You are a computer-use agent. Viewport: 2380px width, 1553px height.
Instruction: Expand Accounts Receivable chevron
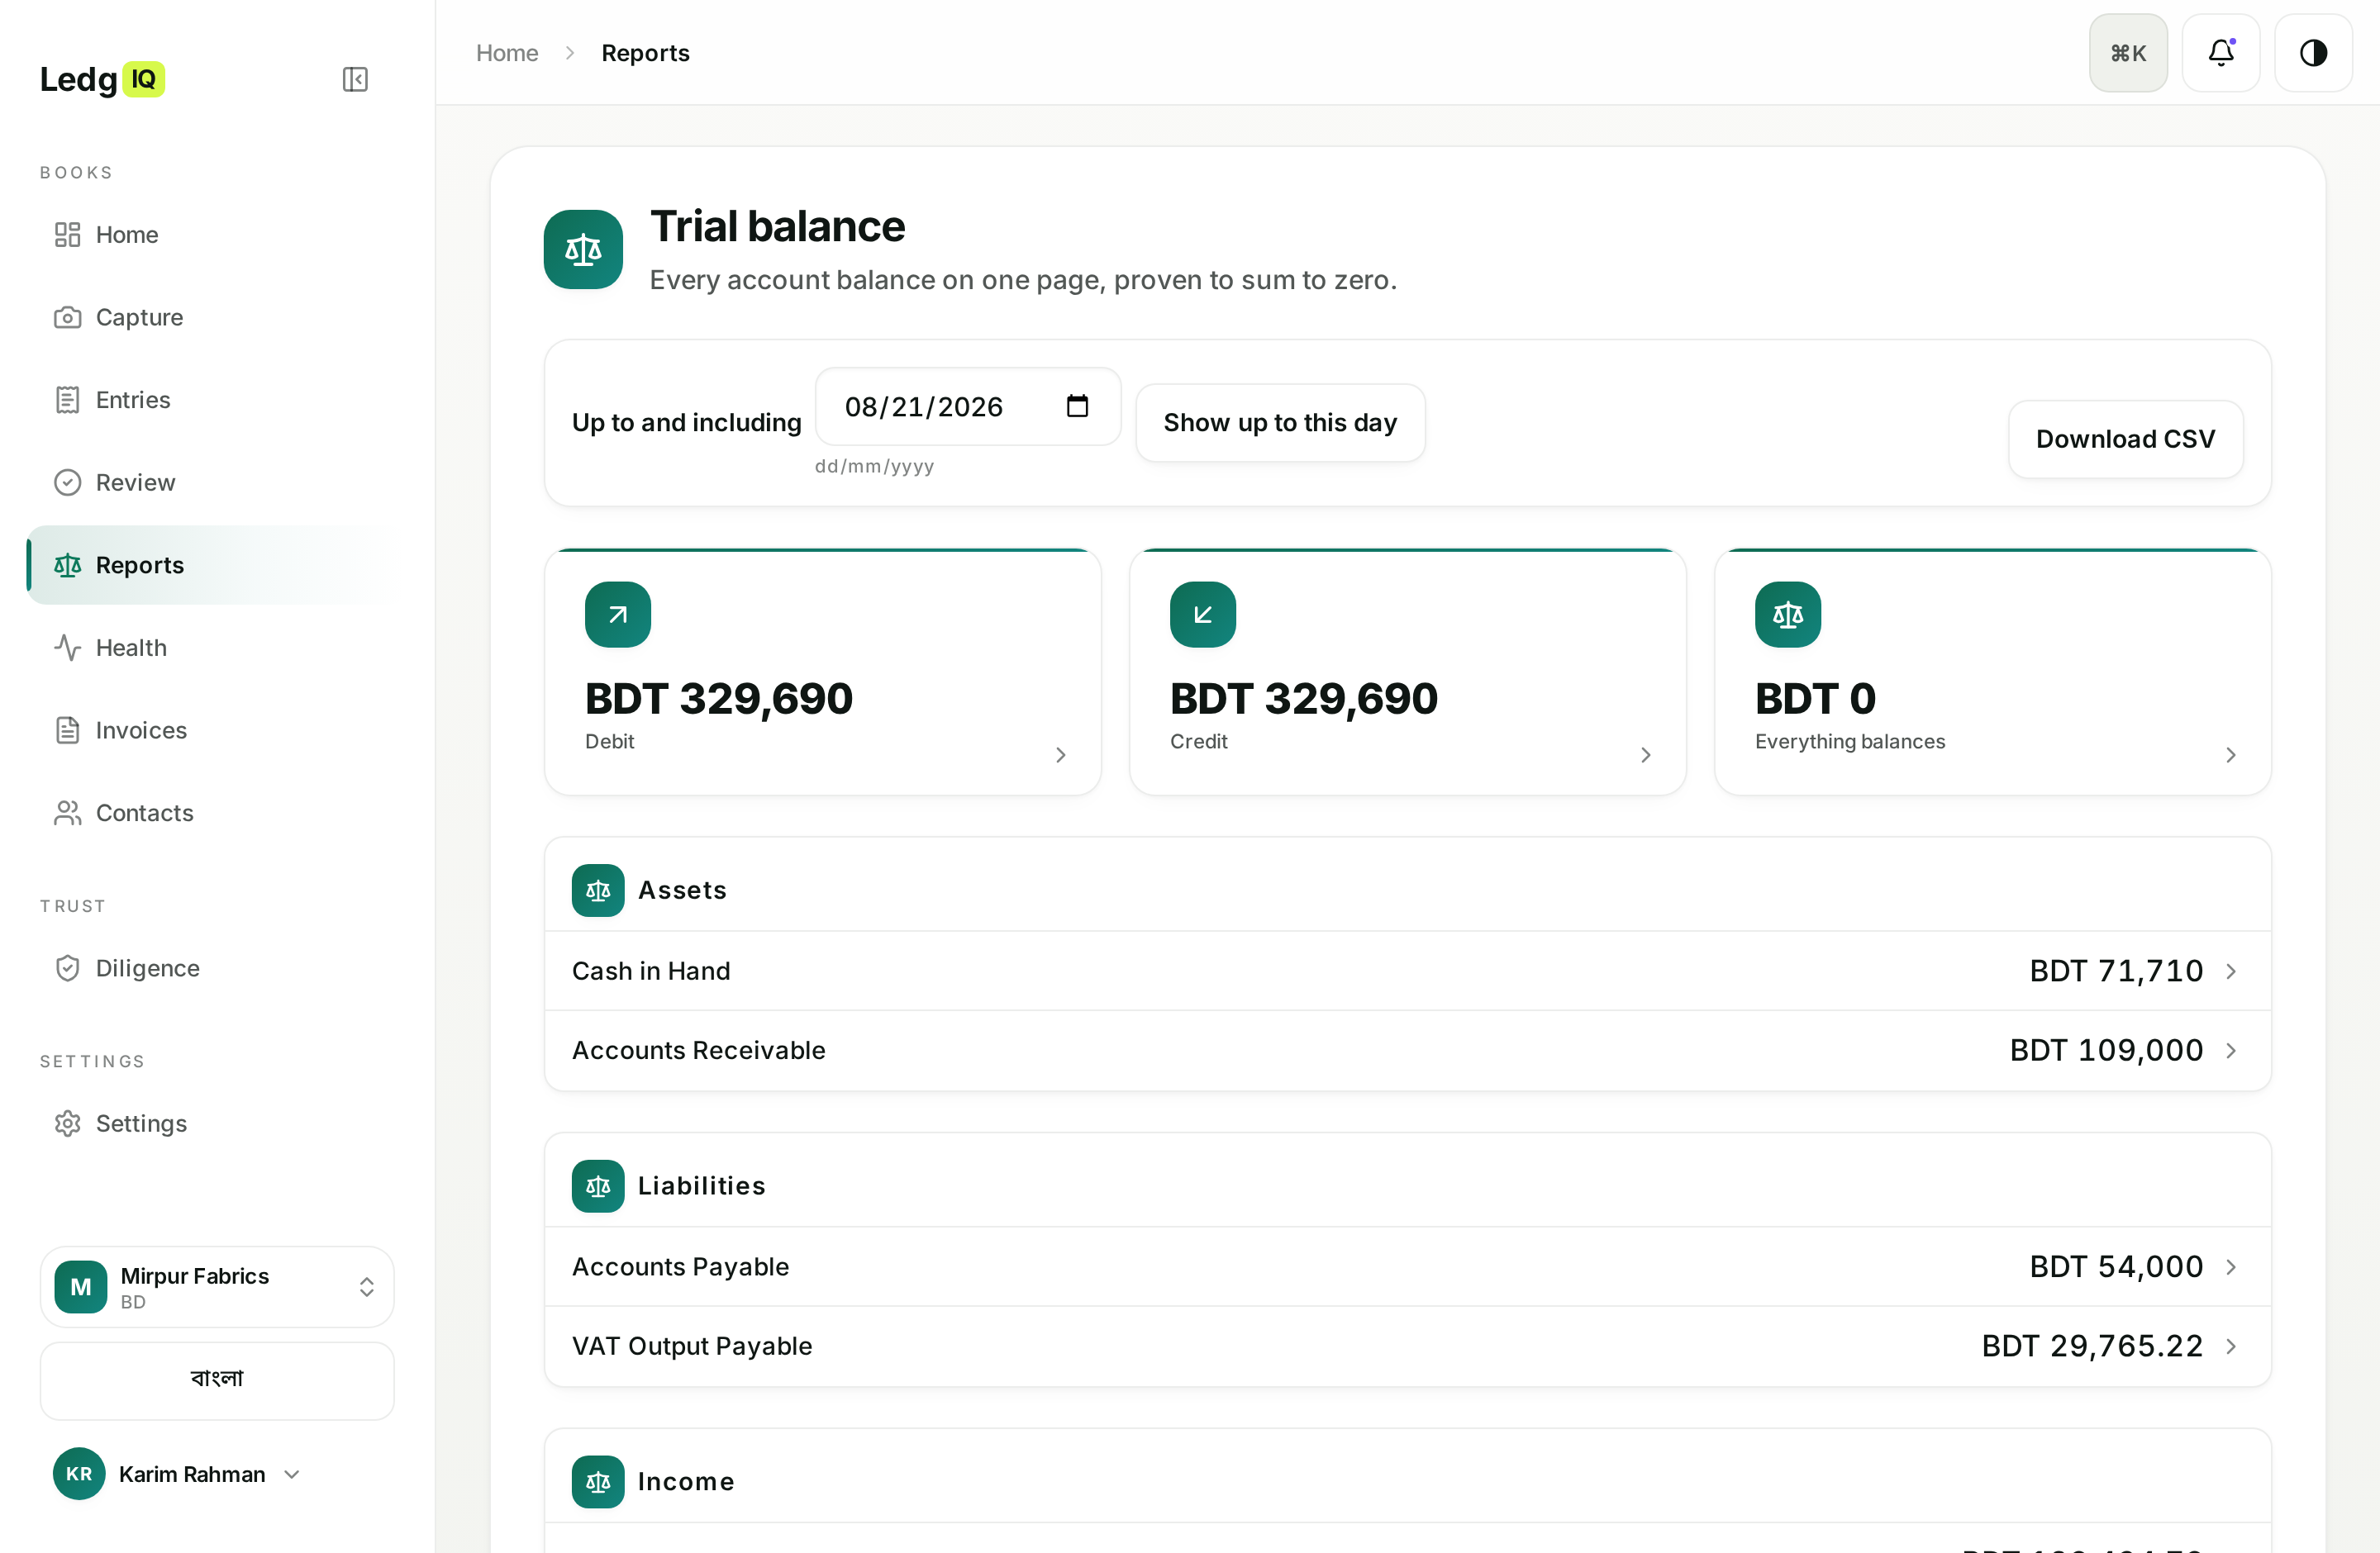tap(2231, 1050)
